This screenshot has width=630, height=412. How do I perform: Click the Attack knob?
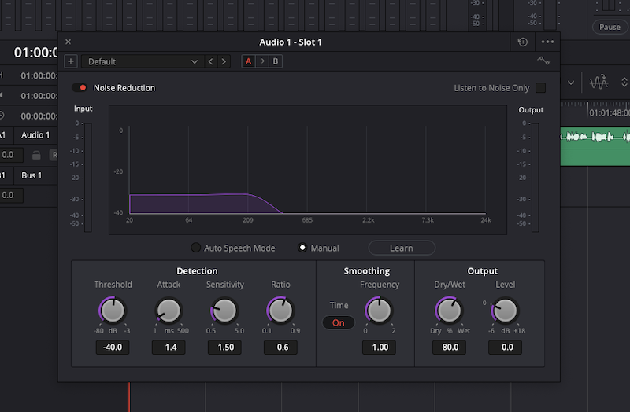coord(169,311)
